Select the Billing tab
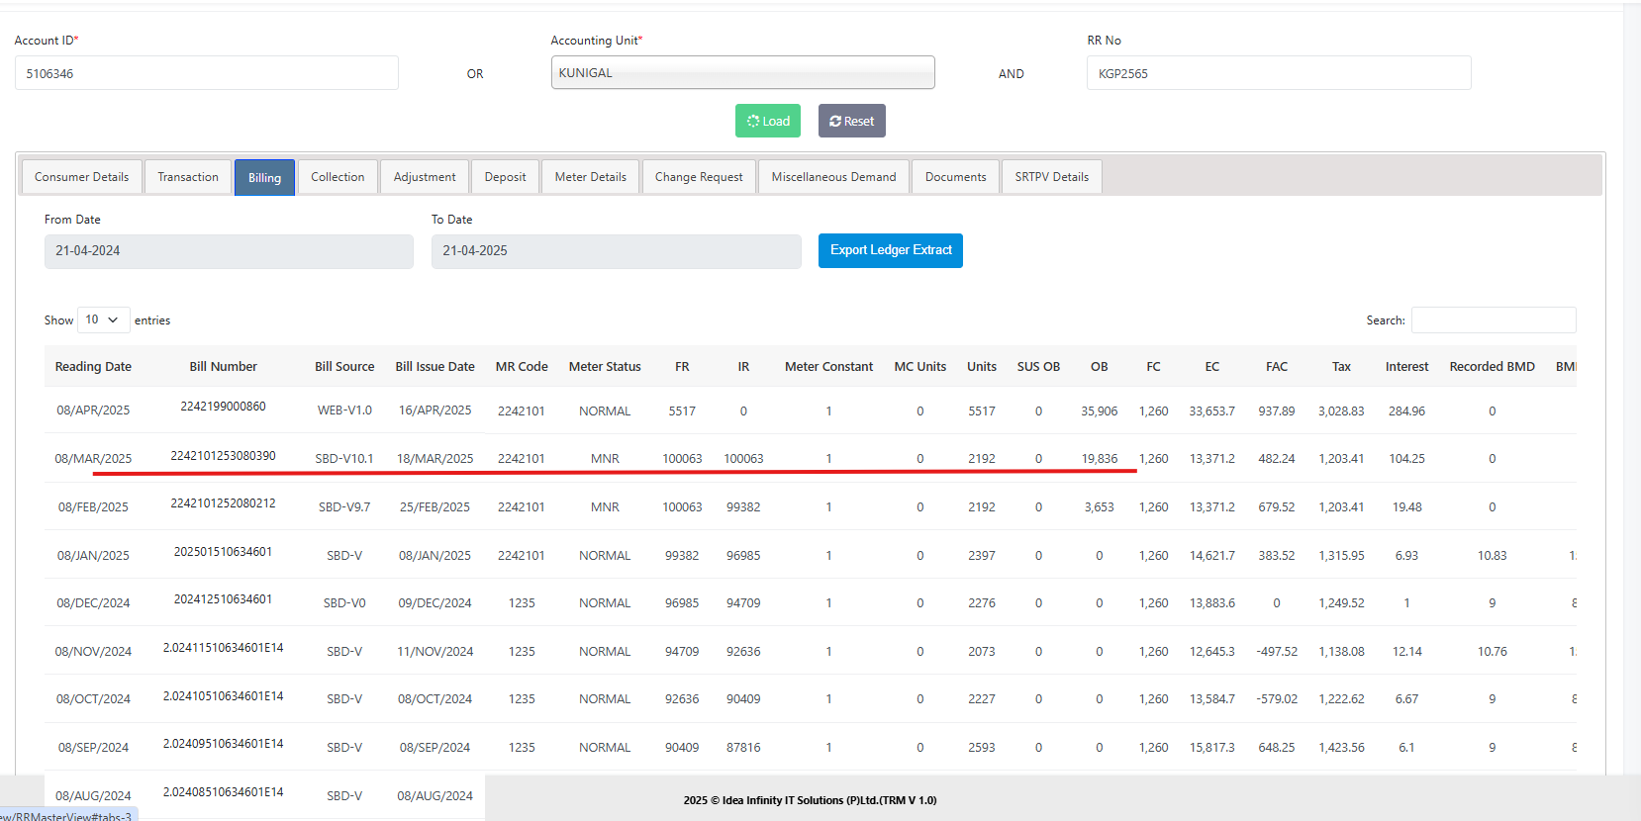Image resolution: width=1641 pixels, height=821 pixels. click(x=264, y=178)
